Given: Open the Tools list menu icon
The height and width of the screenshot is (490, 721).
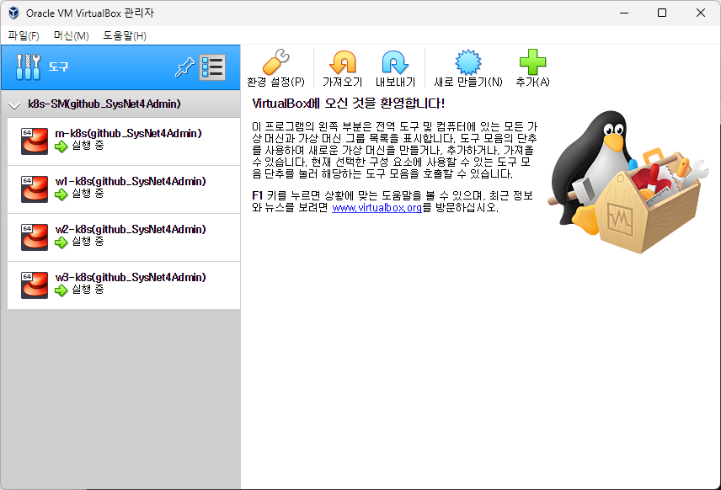Looking at the screenshot, I should [212, 67].
